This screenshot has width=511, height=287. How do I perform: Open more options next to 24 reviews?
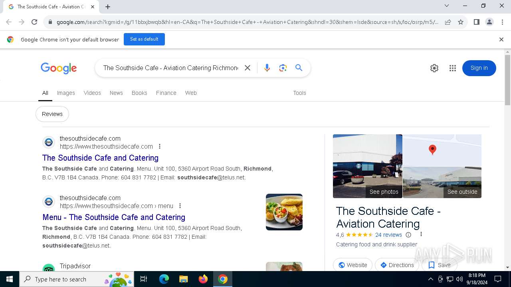(x=421, y=234)
